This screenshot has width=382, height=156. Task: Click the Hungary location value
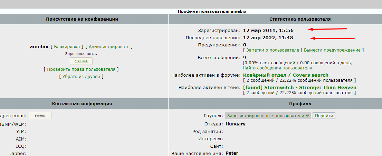point(236,124)
